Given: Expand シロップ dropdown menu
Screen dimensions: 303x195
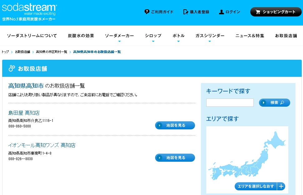Looking at the screenshot, I should coord(153,36).
